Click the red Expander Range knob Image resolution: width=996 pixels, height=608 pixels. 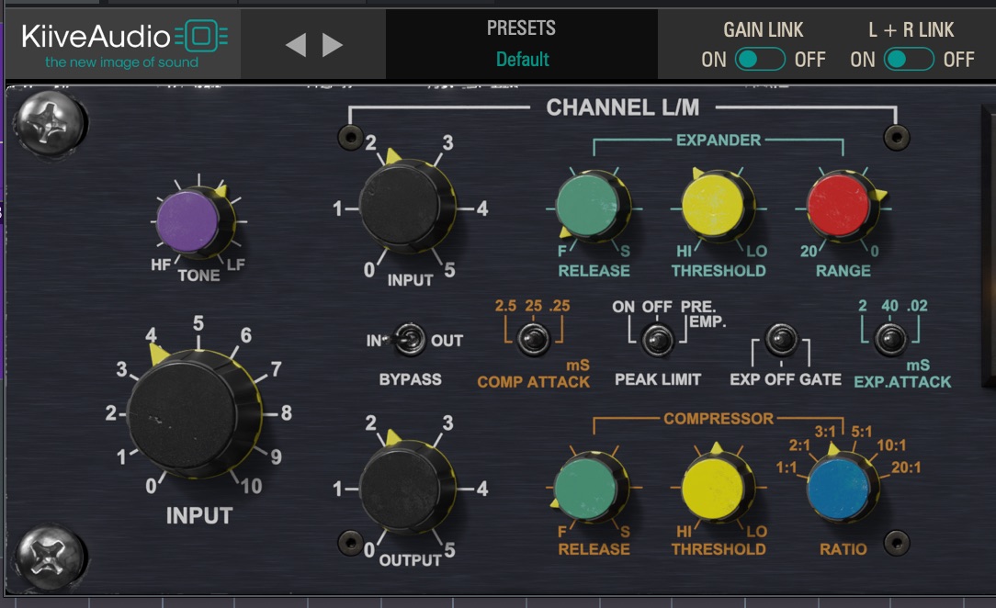coord(838,204)
